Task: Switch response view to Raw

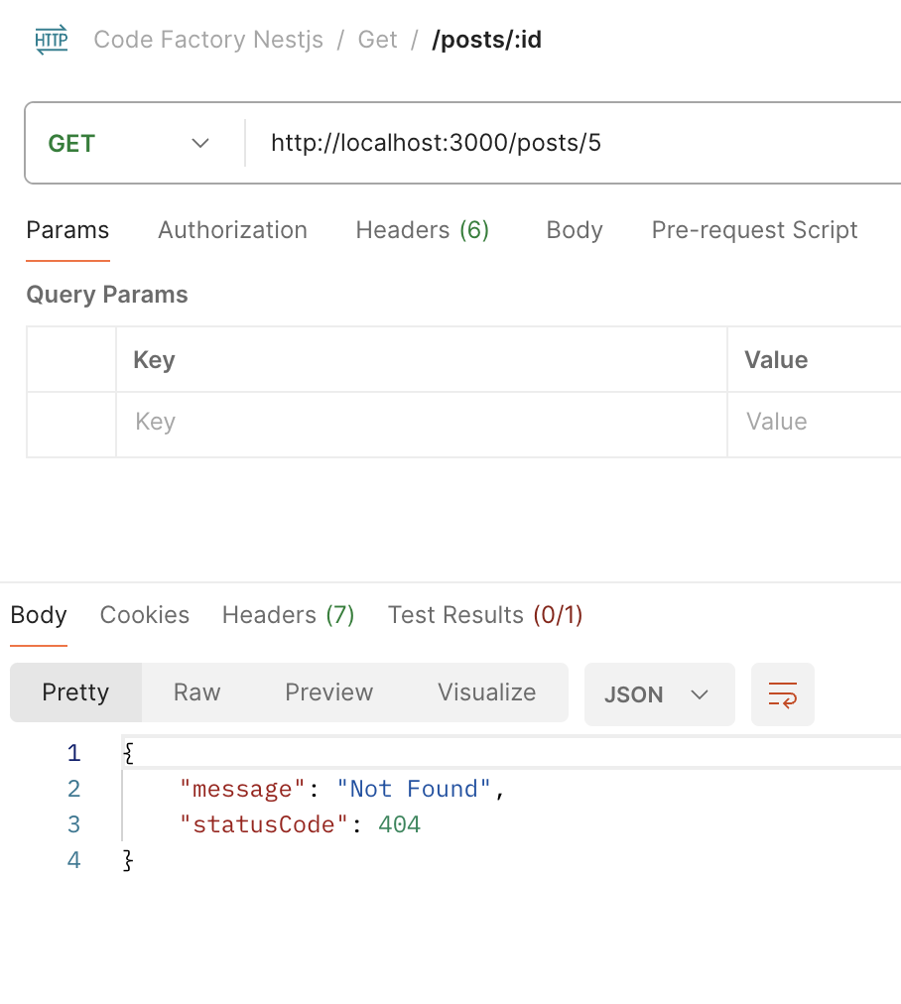Action: coord(197,692)
